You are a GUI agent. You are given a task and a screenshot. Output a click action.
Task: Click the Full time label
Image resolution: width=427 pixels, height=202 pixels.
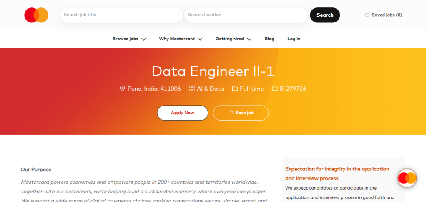point(251,89)
